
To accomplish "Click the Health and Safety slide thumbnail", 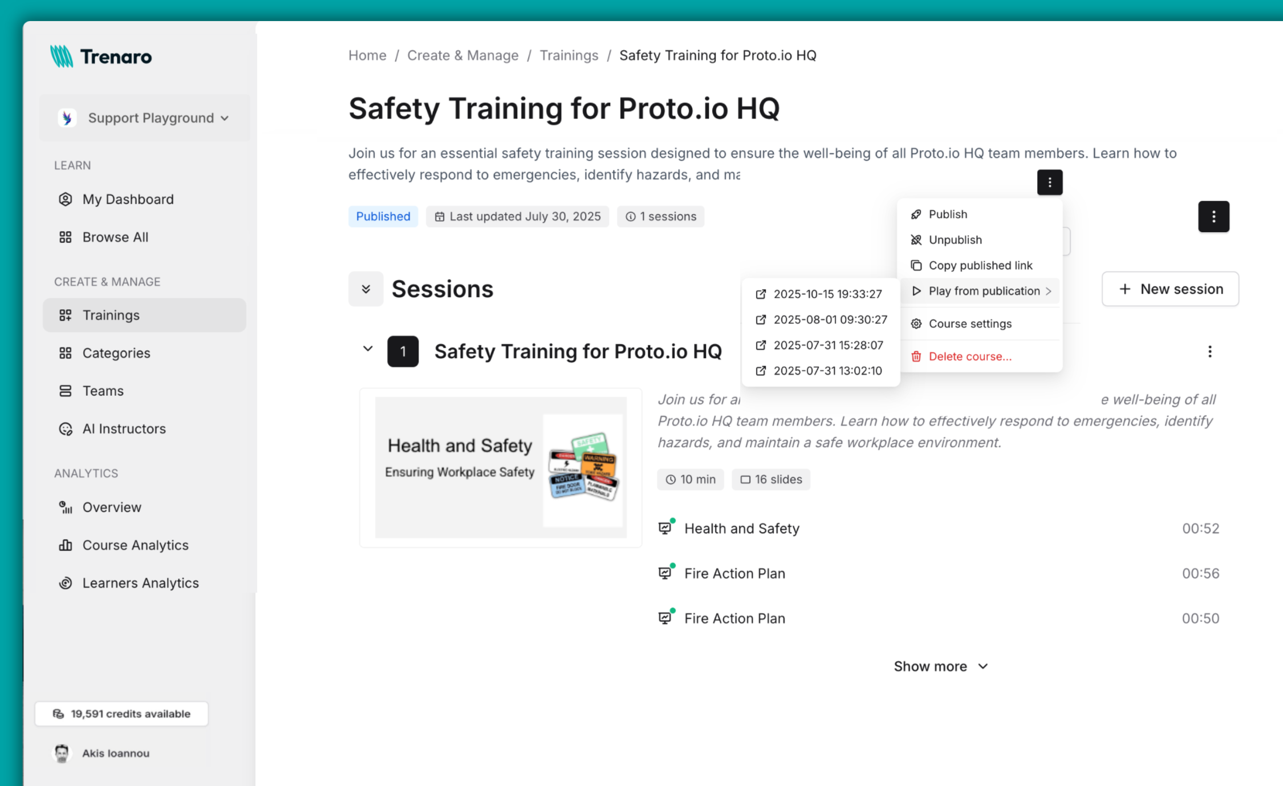I will pyautogui.click(x=500, y=467).
